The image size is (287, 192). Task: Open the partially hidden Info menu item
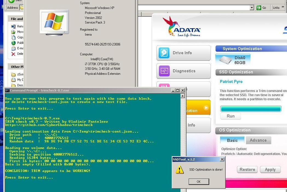tap(199, 125)
